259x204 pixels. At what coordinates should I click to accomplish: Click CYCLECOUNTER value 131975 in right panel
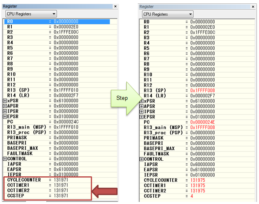pyautogui.click(x=198, y=180)
